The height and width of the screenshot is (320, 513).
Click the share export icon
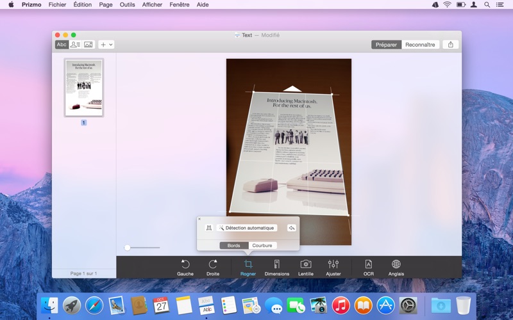coord(451,45)
